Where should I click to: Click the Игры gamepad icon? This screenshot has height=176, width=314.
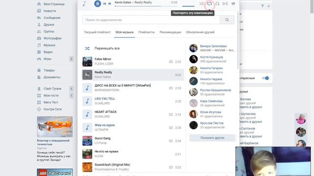pyautogui.click(x=39, y=59)
